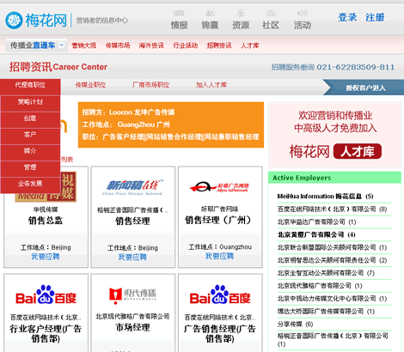
Task: Open the 行业客户经理(广告销售部) job
Action: point(46,334)
